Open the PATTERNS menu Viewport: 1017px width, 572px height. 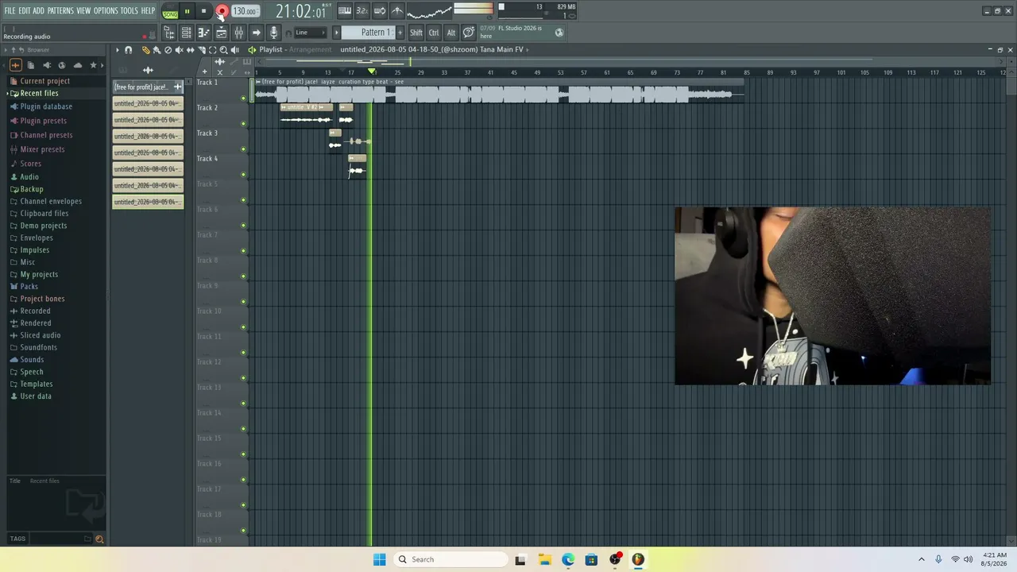60,11
